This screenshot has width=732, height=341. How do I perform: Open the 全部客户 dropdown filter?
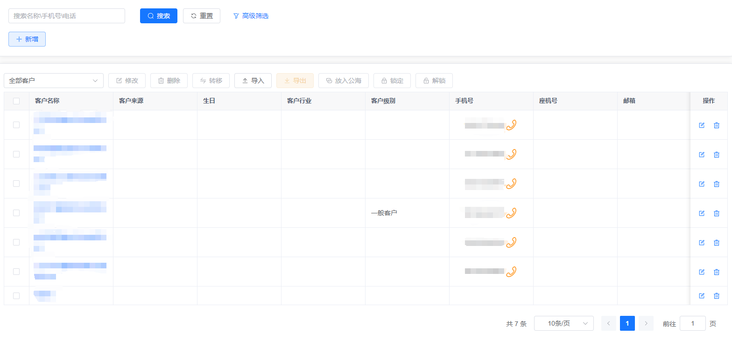(54, 81)
